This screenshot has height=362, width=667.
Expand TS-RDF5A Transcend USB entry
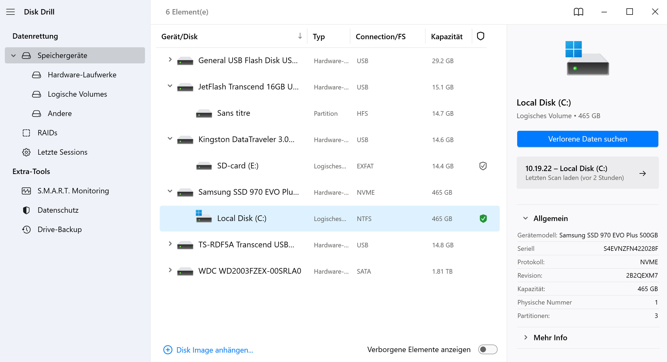coord(170,244)
